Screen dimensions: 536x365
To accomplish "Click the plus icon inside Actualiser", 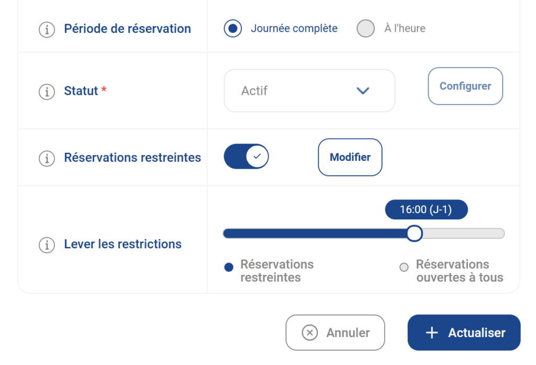I will (x=431, y=333).
